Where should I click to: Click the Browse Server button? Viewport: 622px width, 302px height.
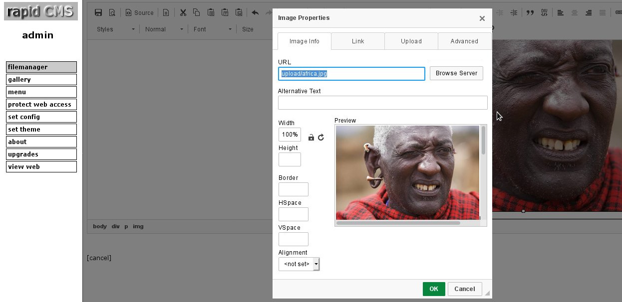click(x=456, y=73)
